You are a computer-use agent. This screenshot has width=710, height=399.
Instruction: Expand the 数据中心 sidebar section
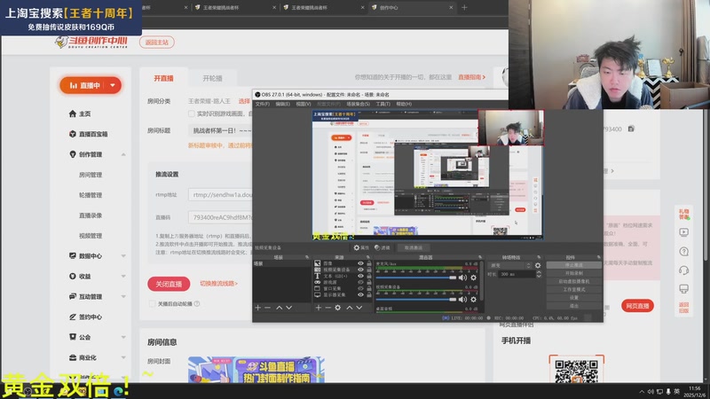click(x=123, y=256)
